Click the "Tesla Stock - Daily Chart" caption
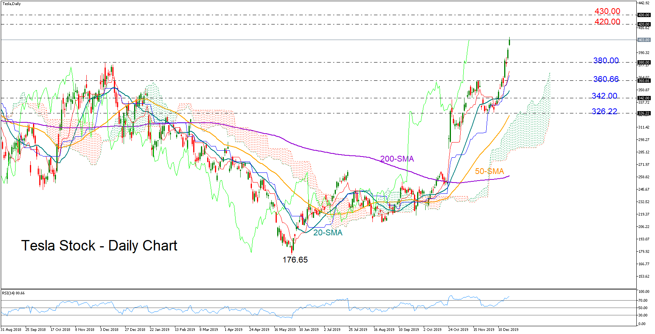Viewport: 655px width, 334px height. pos(99,245)
